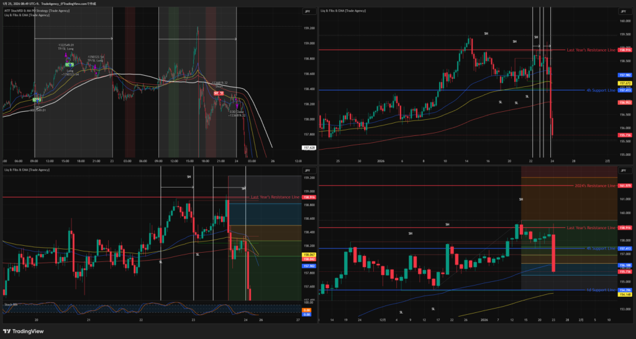Screen dimensions: 636x339
Task: Open JPY currency selector in top-left chart
Action: [x=306, y=11]
